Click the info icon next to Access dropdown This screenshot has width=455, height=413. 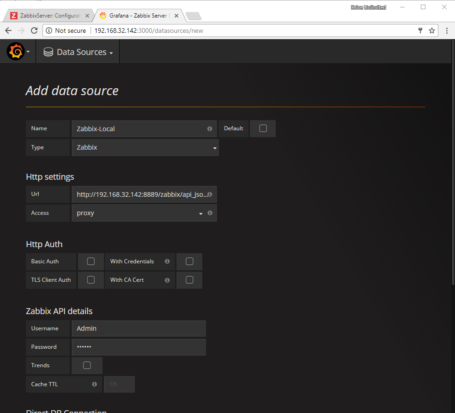click(x=210, y=213)
